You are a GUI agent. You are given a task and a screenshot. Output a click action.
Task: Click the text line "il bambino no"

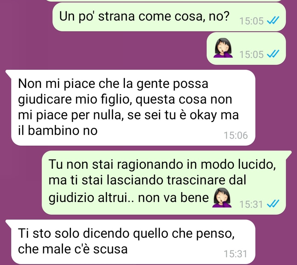(58, 131)
